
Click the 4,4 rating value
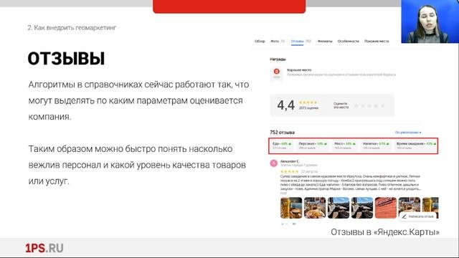coord(285,105)
